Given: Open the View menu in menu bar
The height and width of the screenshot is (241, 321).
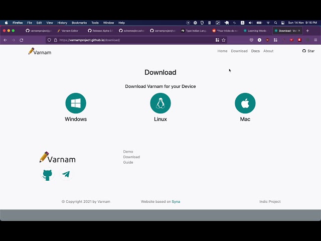Looking at the screenshot, I should pos(50,23).
